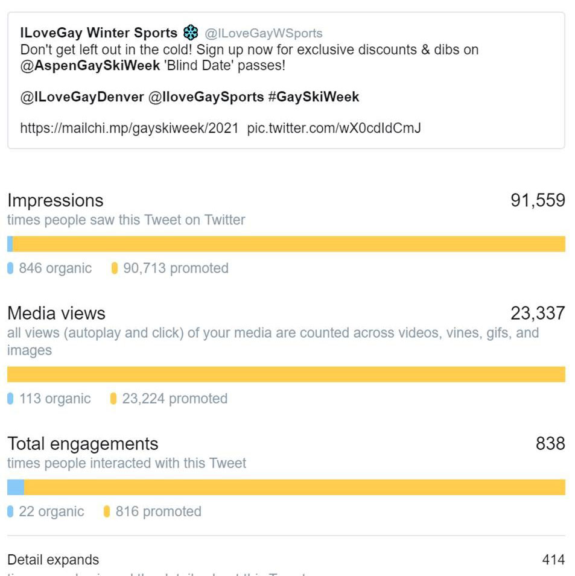Open the #GaySkiWeek hashtag

(x=314, y=97)
